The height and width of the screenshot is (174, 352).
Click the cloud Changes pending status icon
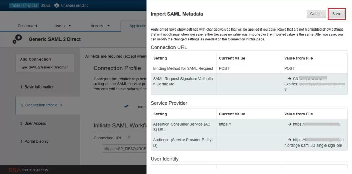pos(57,5)
